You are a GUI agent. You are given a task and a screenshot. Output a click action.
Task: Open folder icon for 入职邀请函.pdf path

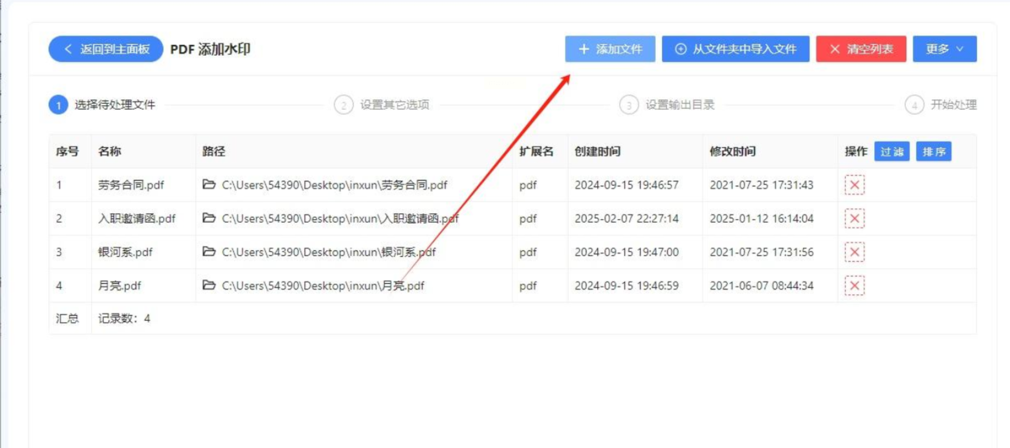(209, 218)
